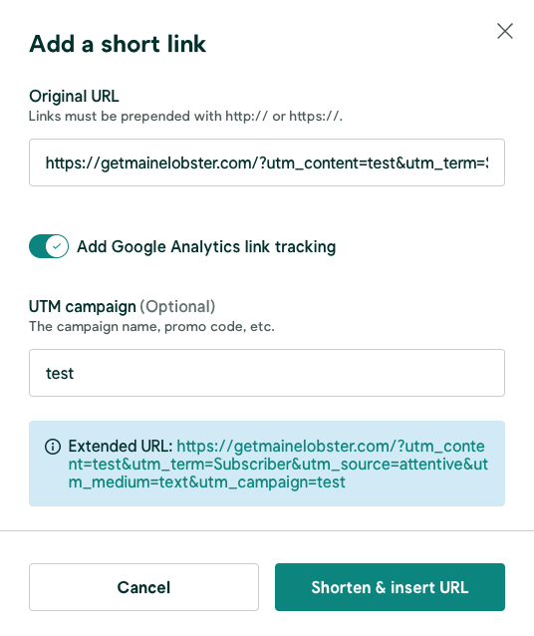
Task: Click the (Optional) text next to UTM campaign
Action: 177,307
